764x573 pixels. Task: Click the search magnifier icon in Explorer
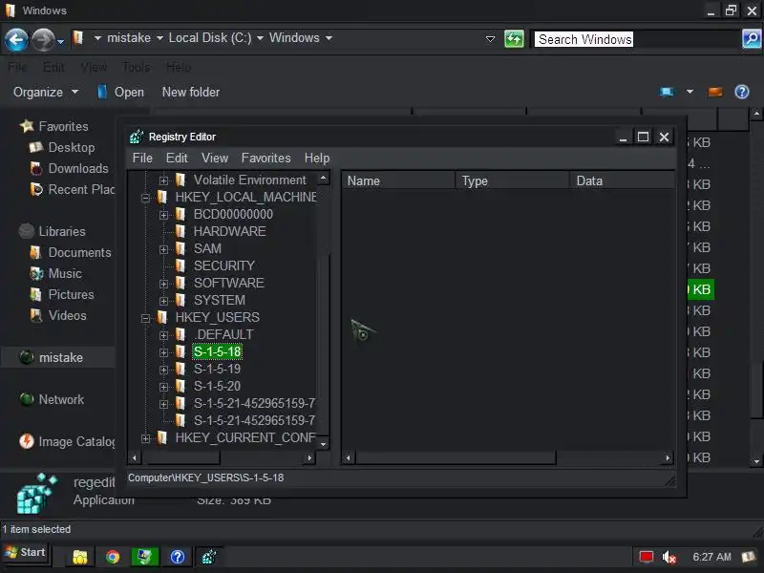752,38
